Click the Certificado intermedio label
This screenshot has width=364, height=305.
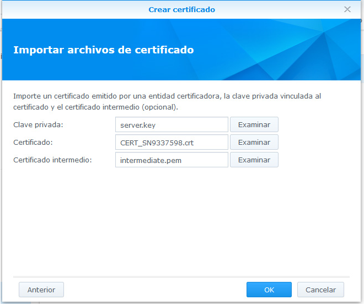52,160
